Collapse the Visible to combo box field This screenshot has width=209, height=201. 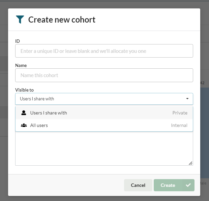pyautogui.click(x=101, y=99)
